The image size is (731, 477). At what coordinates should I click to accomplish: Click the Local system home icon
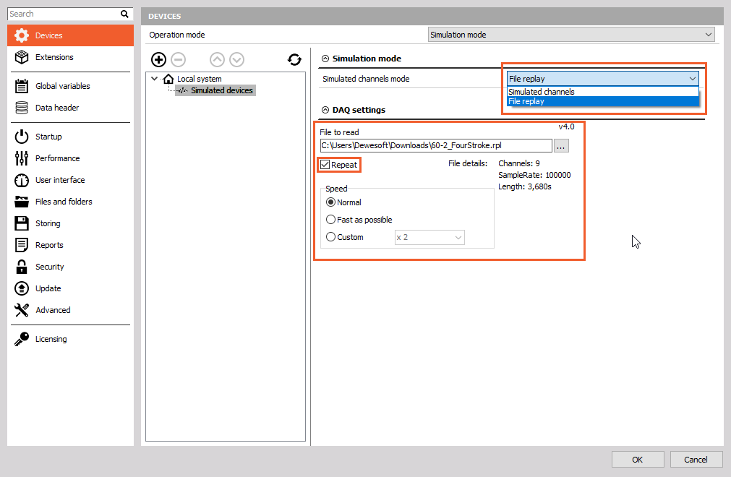click(168, 79)
